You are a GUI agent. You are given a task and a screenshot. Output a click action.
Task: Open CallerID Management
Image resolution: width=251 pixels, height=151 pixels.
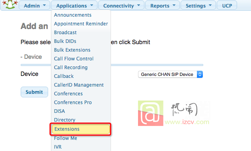79,85
